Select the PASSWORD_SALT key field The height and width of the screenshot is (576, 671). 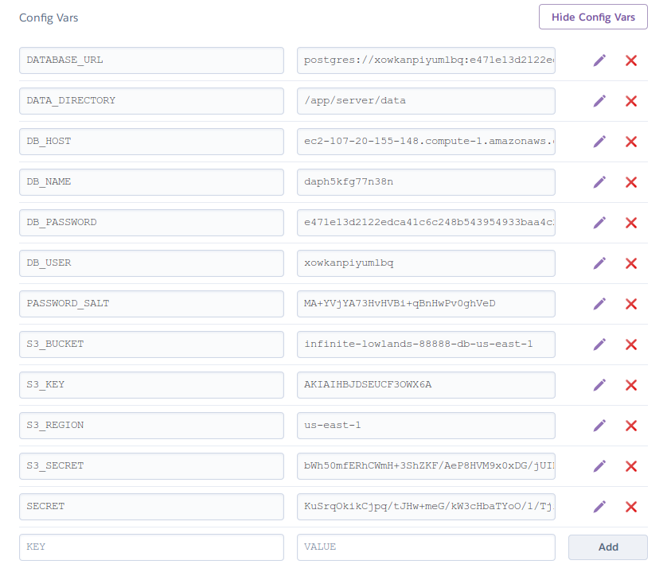click(151, 304)
